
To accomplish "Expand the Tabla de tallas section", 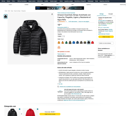I will click(62, 54).
